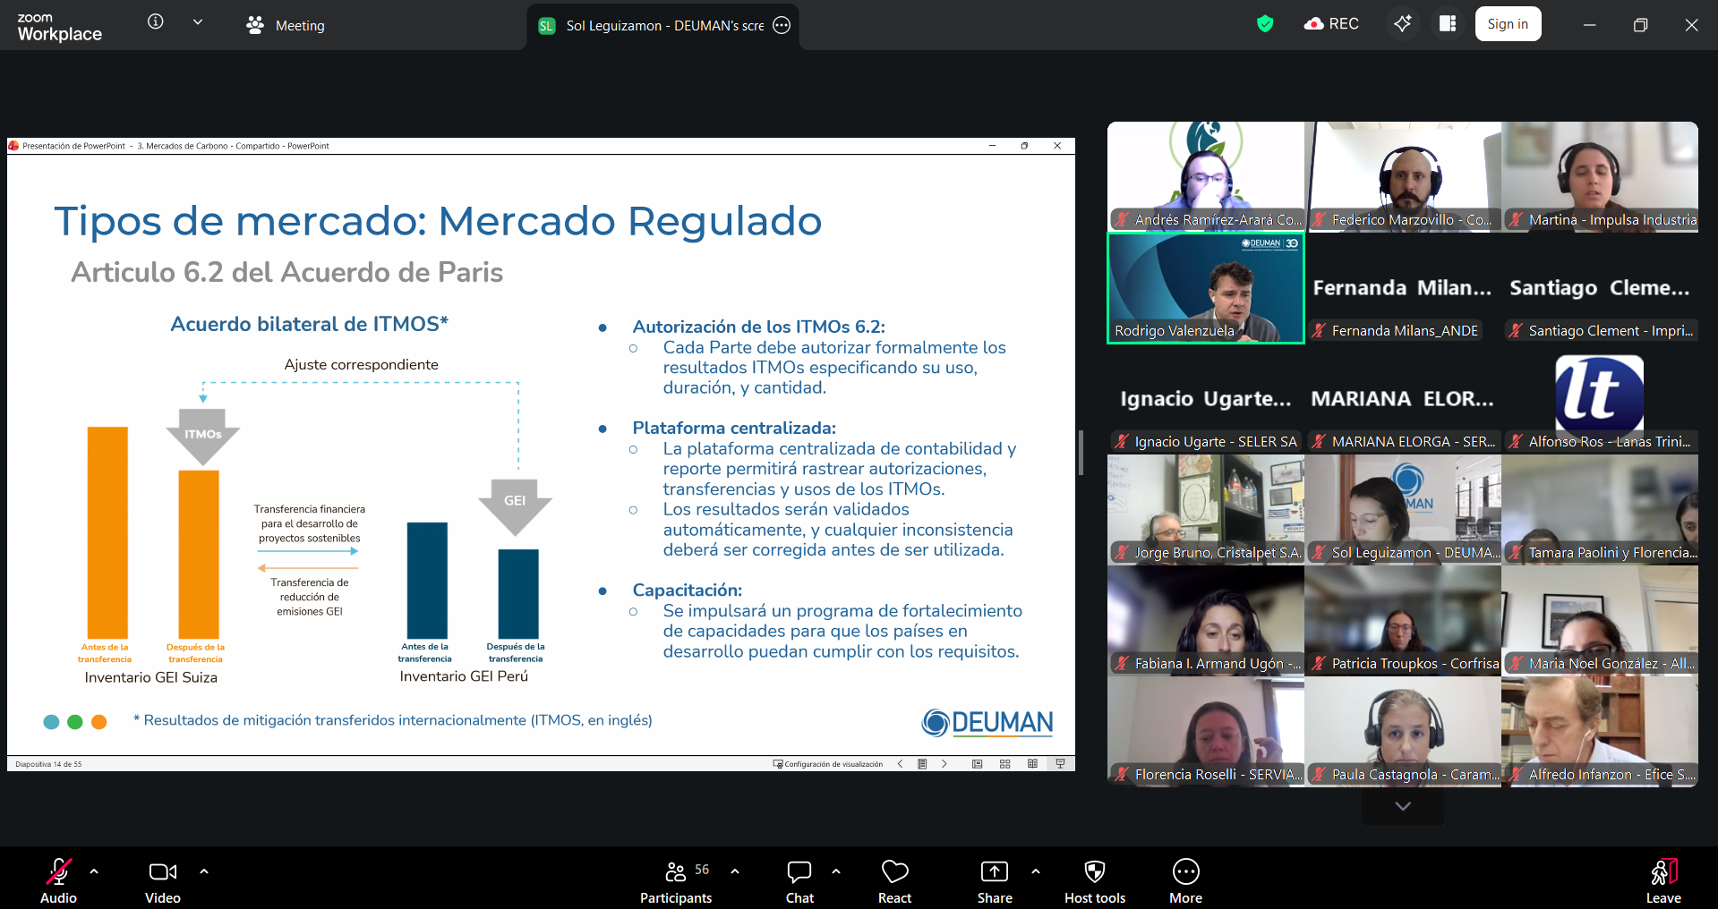Open AI Companion sparkle icon
This screenshot has height=909, width=1718.
click(1402, 24)
